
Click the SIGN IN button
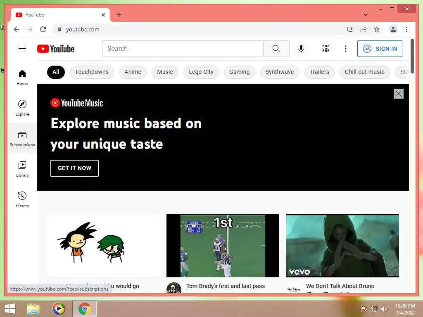tap(380, 49)
